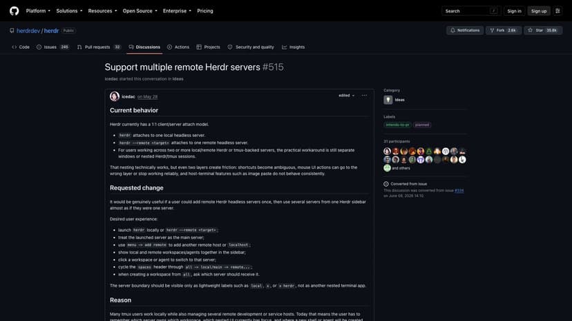The image size is (572, 321).
Task: Click the GitHub logo icon
Action: point(15,11)
